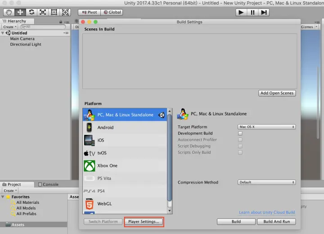Start Play mode
Viewport: 324px width, 234px height.
tap(241, 13)
